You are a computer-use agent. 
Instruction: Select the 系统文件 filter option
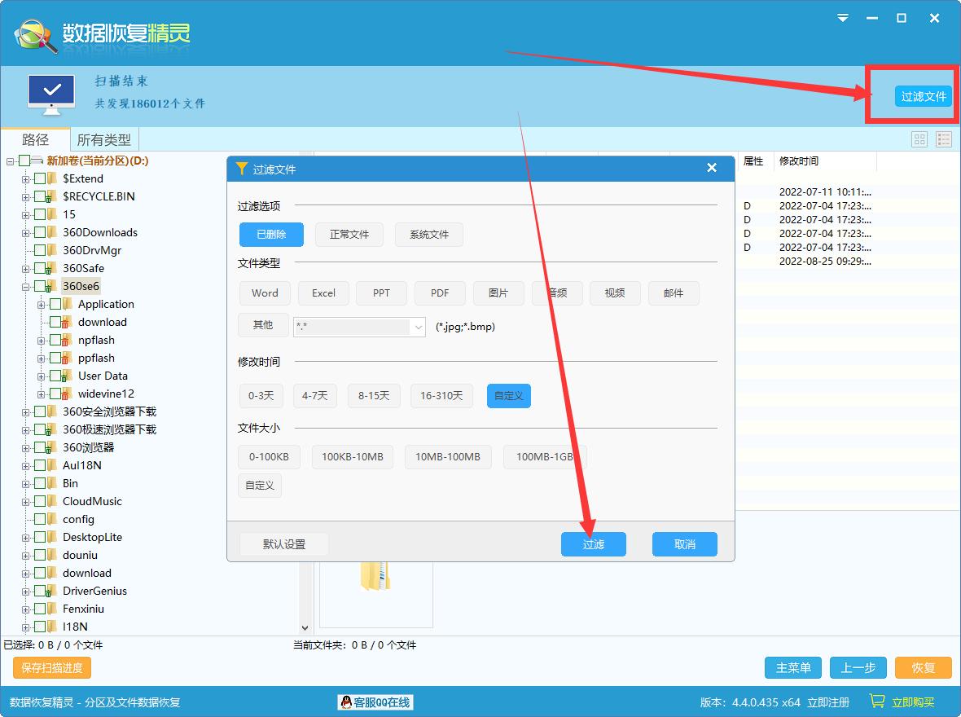[429, 234]
